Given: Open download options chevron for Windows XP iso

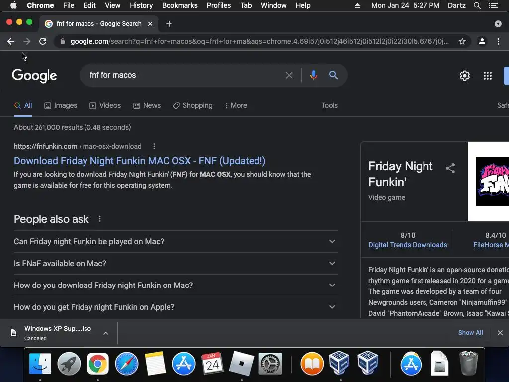Looking at the screenshot, I should [x=106, y=333].
